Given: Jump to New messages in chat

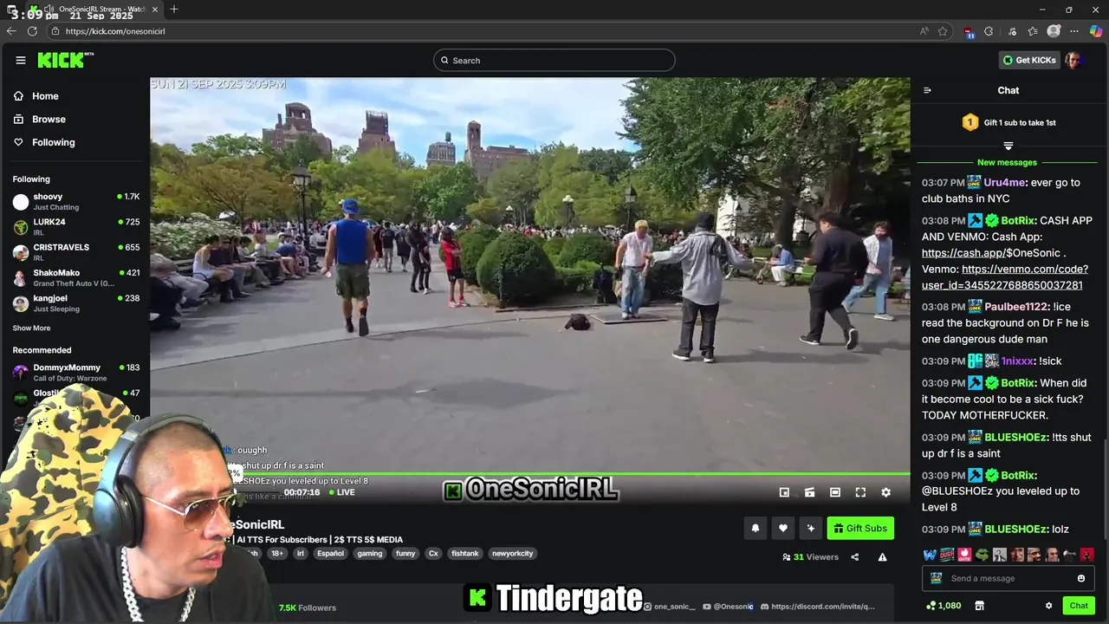Looking at the screenshot, I should 1007,162.
